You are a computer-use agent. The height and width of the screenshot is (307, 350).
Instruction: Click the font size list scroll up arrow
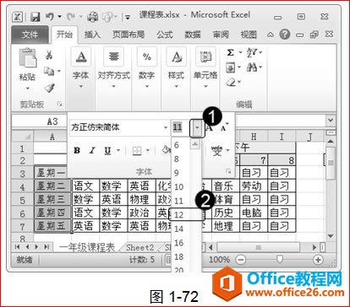click(195, 144)
